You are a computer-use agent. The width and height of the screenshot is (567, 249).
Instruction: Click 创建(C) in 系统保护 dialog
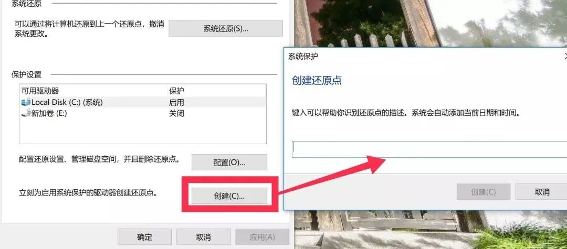tap(484, 192)
